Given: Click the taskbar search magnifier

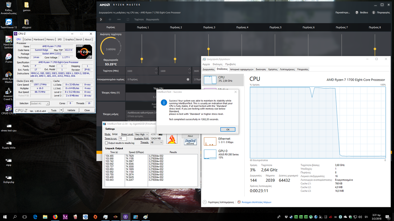Looking at the screenshot, I should click(x=15, y=217).
